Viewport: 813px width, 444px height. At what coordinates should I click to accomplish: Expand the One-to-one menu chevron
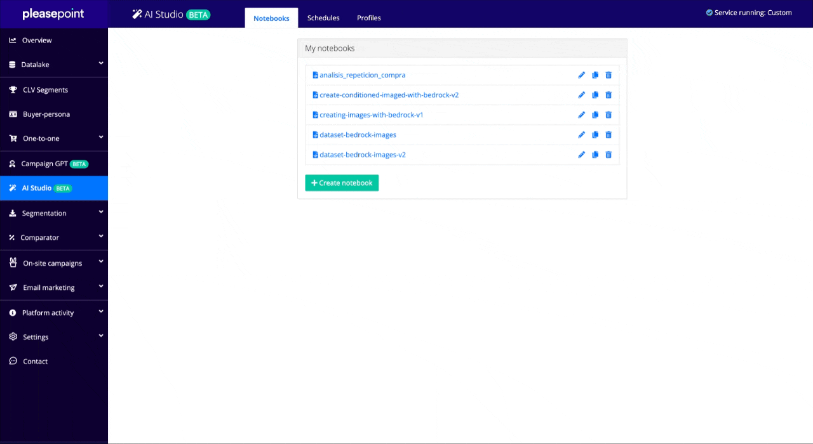pos(100,138)
